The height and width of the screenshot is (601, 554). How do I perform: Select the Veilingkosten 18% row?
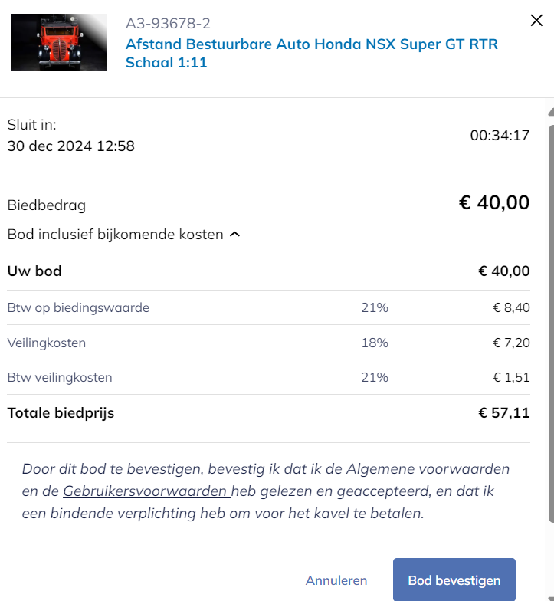click(x=268, y=342)
